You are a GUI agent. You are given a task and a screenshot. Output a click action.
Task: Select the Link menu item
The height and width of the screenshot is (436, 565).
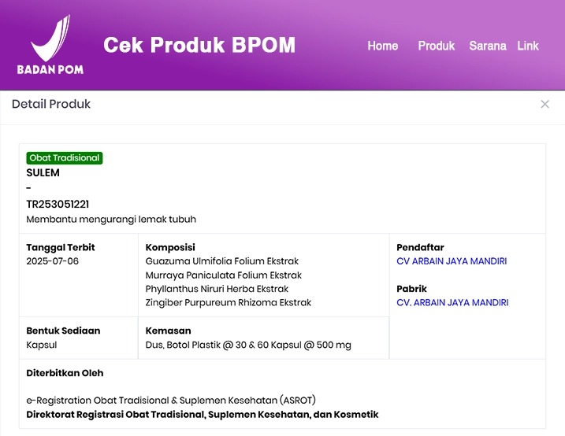pyautogui.click(x=528, y=46)
